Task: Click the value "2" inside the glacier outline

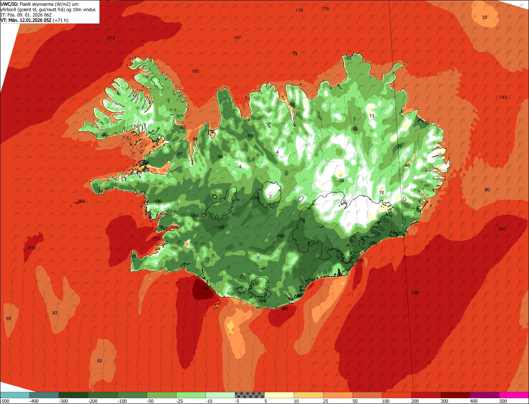Action: tap(270, 197)
